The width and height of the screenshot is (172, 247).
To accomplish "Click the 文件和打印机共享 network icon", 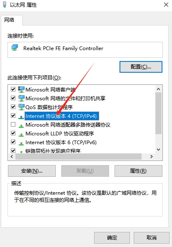I will (x=21, y=98).
